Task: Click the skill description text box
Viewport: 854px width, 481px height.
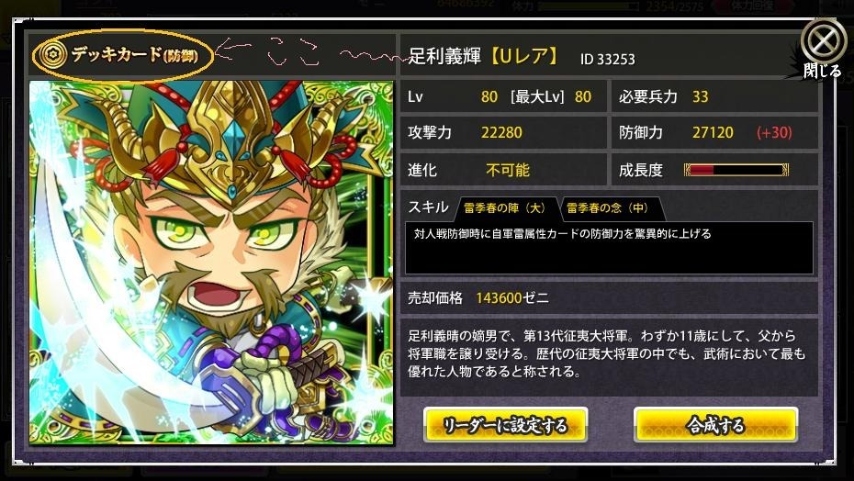Action: 609,248
